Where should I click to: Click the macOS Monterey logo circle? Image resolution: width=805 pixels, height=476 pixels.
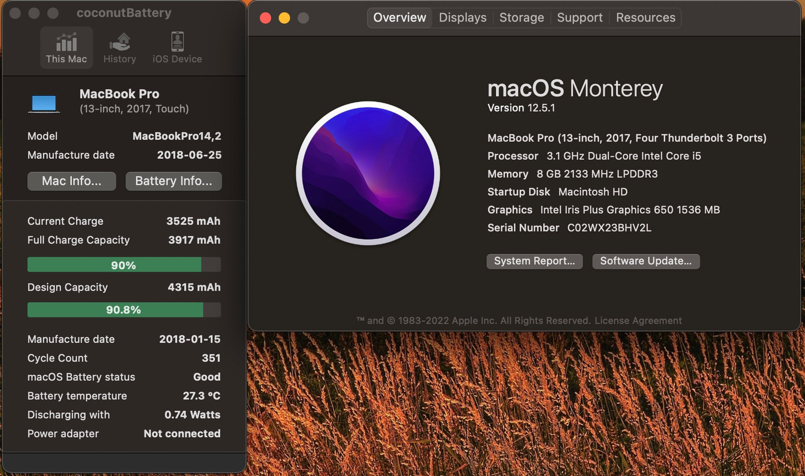click(x=368, y=173)
